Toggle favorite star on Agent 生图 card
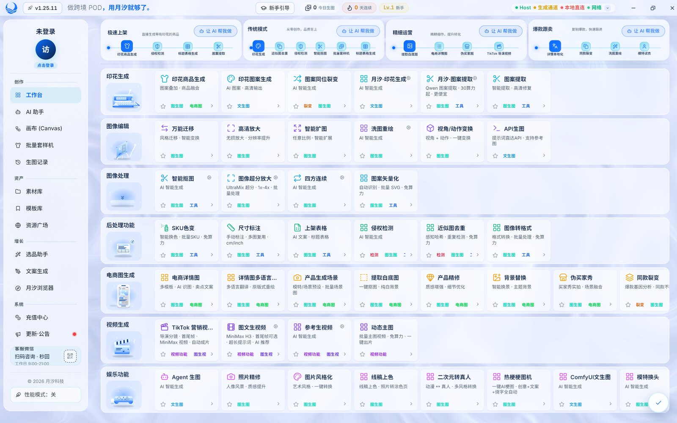The image size is (677, 423). coord(163,404)
